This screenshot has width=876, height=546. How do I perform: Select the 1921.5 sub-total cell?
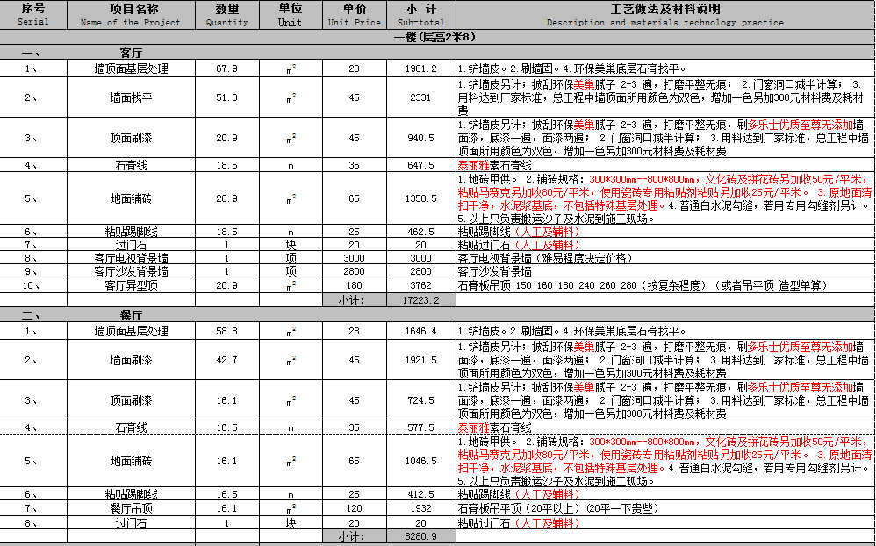420,360
